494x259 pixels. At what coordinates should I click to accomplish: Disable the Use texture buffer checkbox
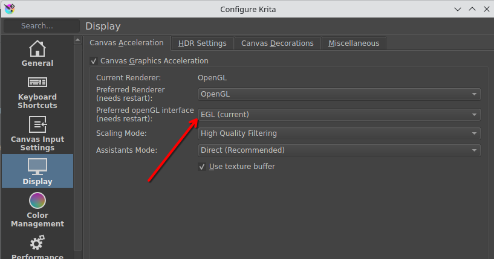pos(202,167)
